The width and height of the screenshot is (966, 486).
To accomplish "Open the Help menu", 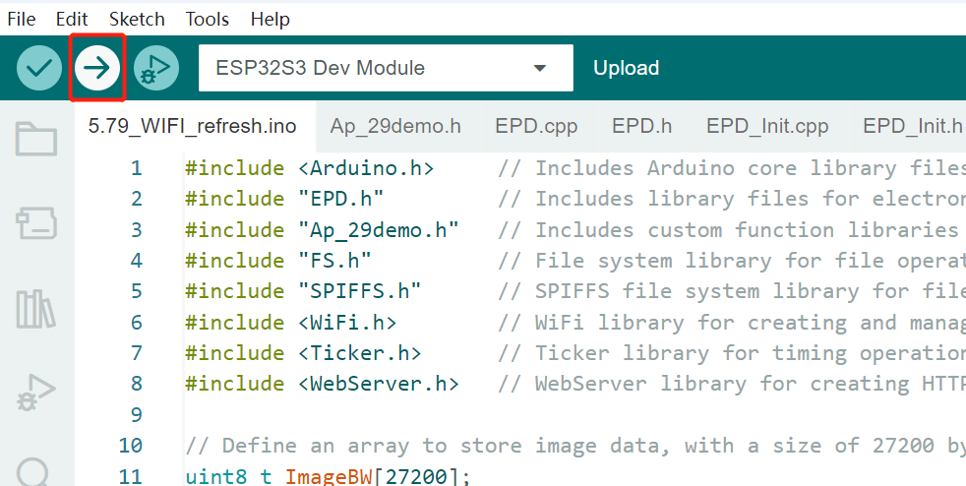I will coord(270,19).
